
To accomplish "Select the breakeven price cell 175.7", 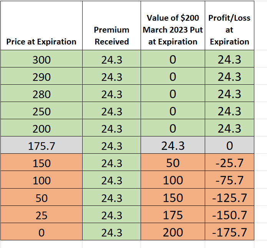I will (x=41, y=146).
